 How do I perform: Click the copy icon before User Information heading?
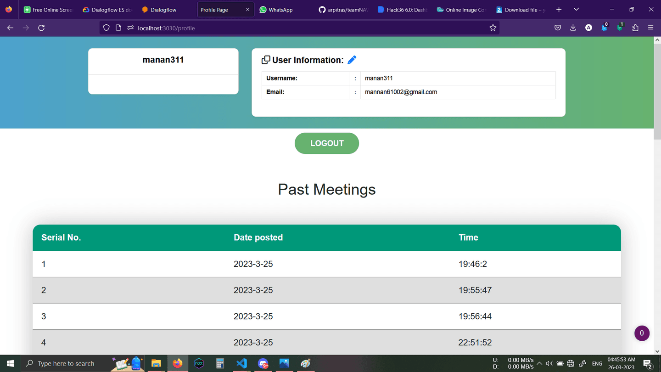click(x=266, y=60)
